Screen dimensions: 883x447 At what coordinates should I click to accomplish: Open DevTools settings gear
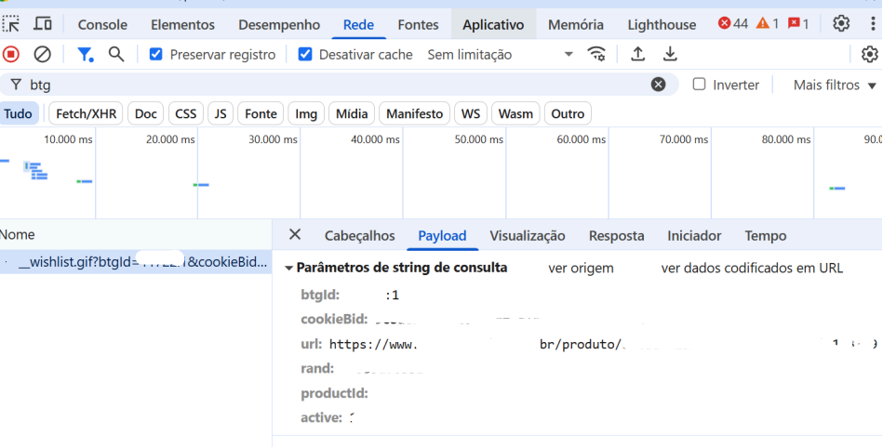pos(841,23)
